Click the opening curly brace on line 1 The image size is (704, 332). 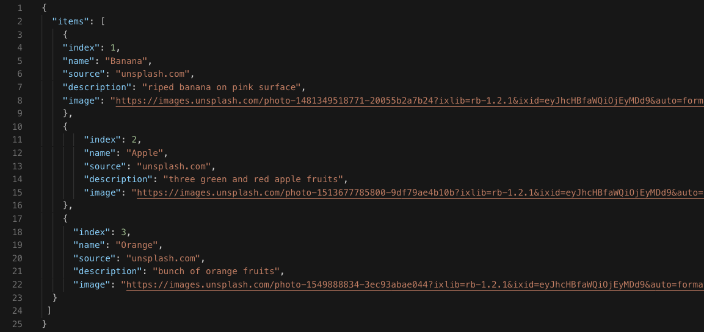pos(45,8)
